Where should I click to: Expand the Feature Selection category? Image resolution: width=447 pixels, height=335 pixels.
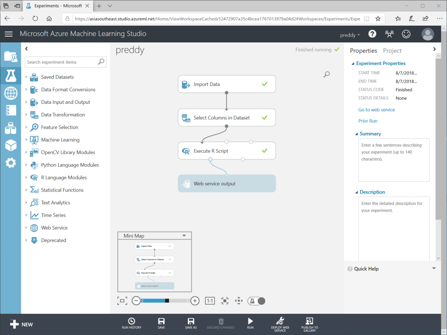(26, 127)
